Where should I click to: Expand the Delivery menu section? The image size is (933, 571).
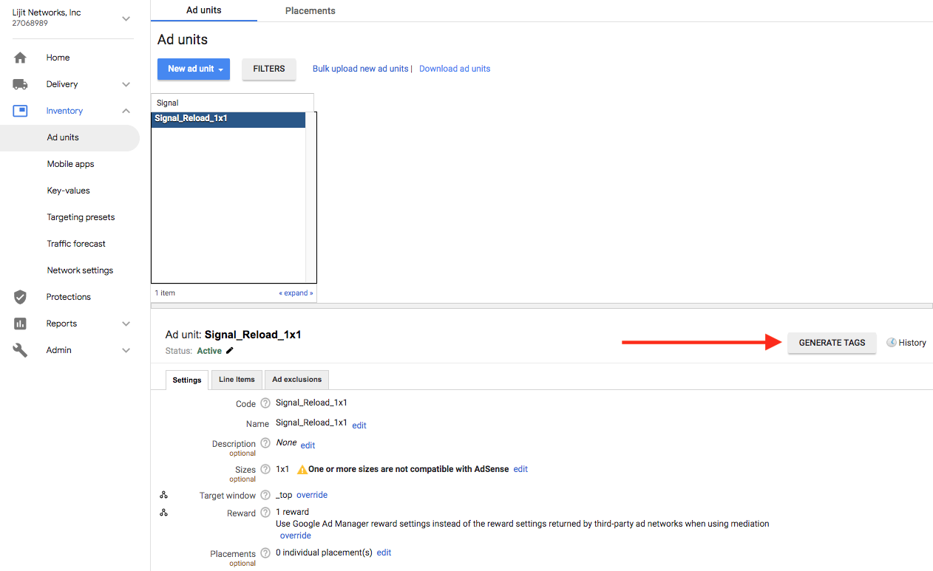point(126,84)
